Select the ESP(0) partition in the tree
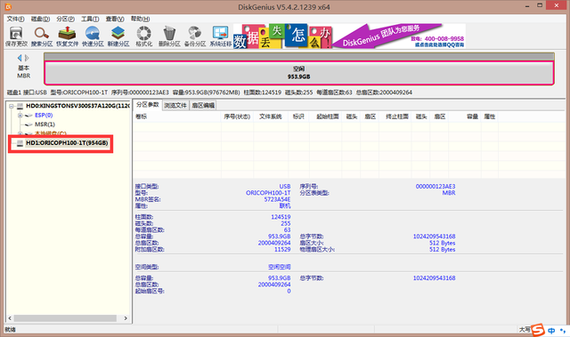Screen dimensions: 570x337 44,116
